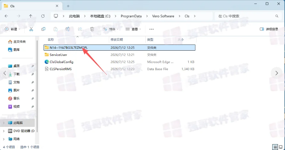Navigate to This PC breadcrumb

pos(74,16)
